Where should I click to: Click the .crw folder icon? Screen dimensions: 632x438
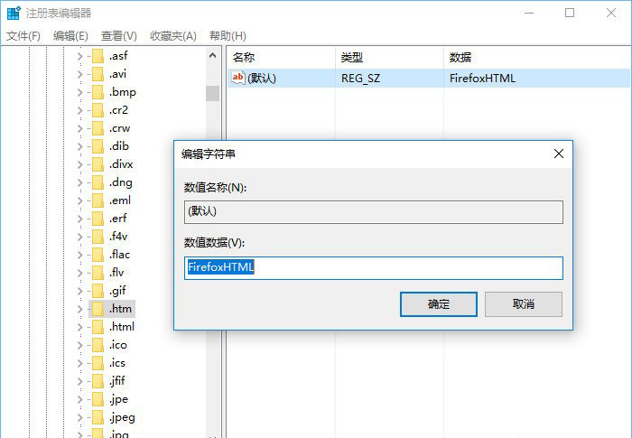pos(98,128)
